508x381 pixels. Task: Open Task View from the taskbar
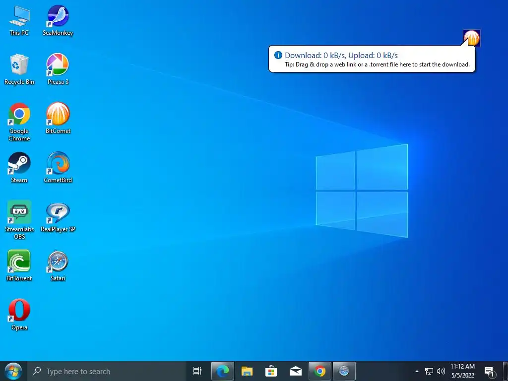[197, 371]
